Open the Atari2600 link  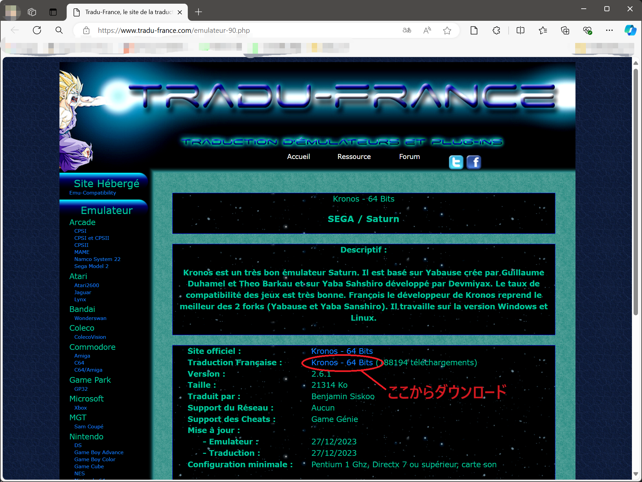click(87, 285)
